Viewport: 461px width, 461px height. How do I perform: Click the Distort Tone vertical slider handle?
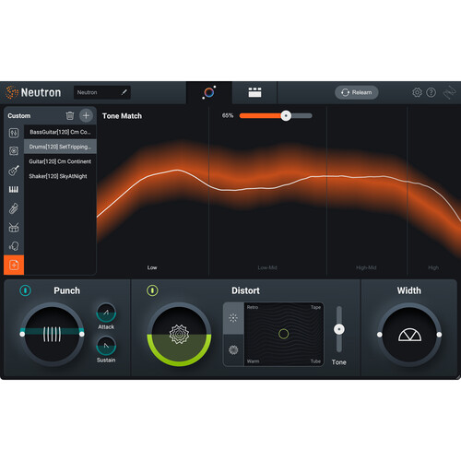339,329
